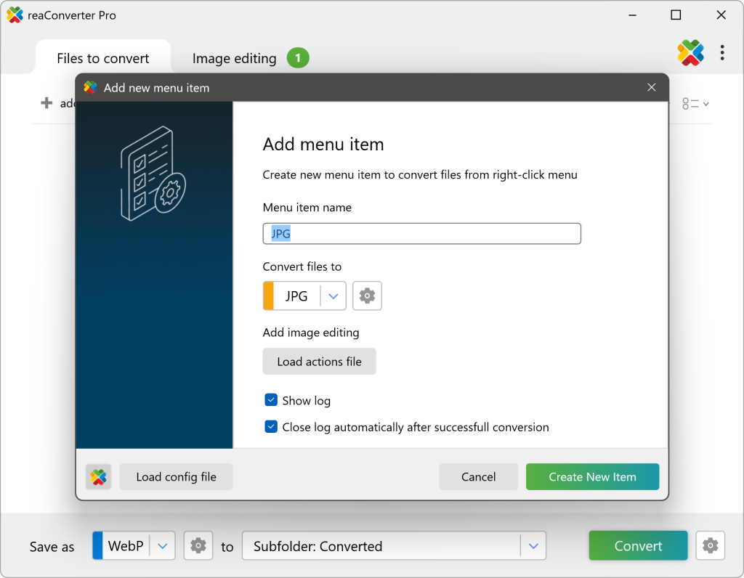
Task: Maximize the reaConverter Pro window
Action: [676, 15]
